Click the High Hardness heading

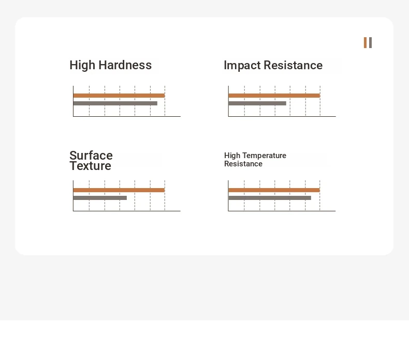[111, 65]
